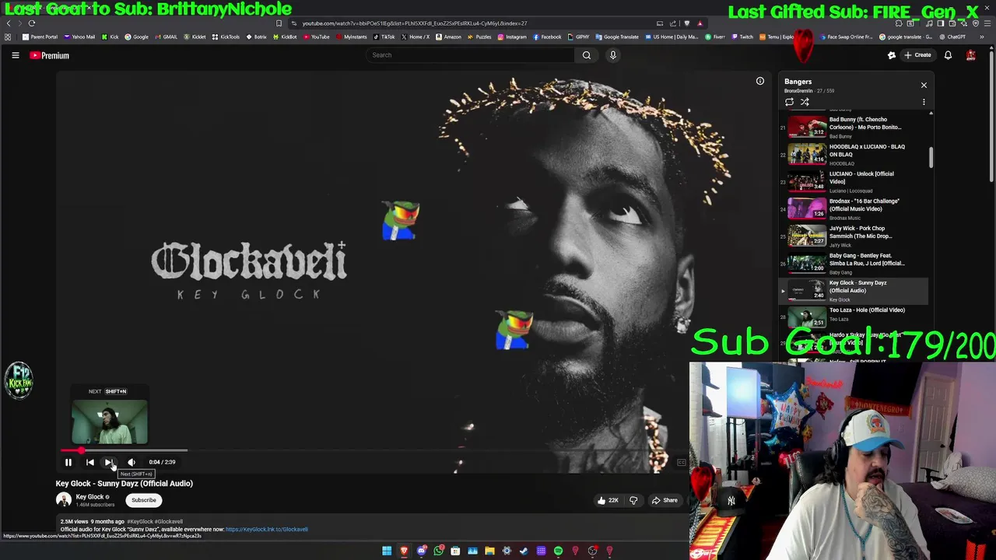Open the KeyGlock.lnk.to/Glockaveli link
996x560 pixels.
pyautogui.click(x=267, y=530)
